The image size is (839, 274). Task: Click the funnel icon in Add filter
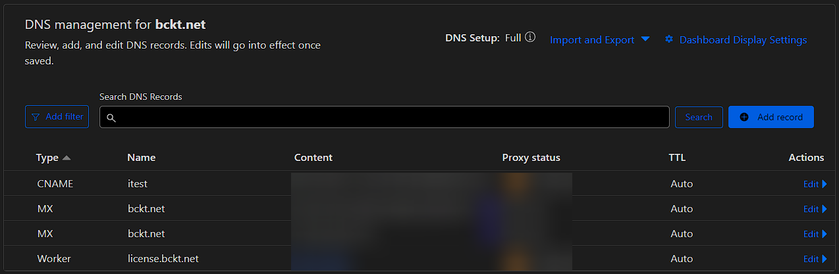coord(36,117)
